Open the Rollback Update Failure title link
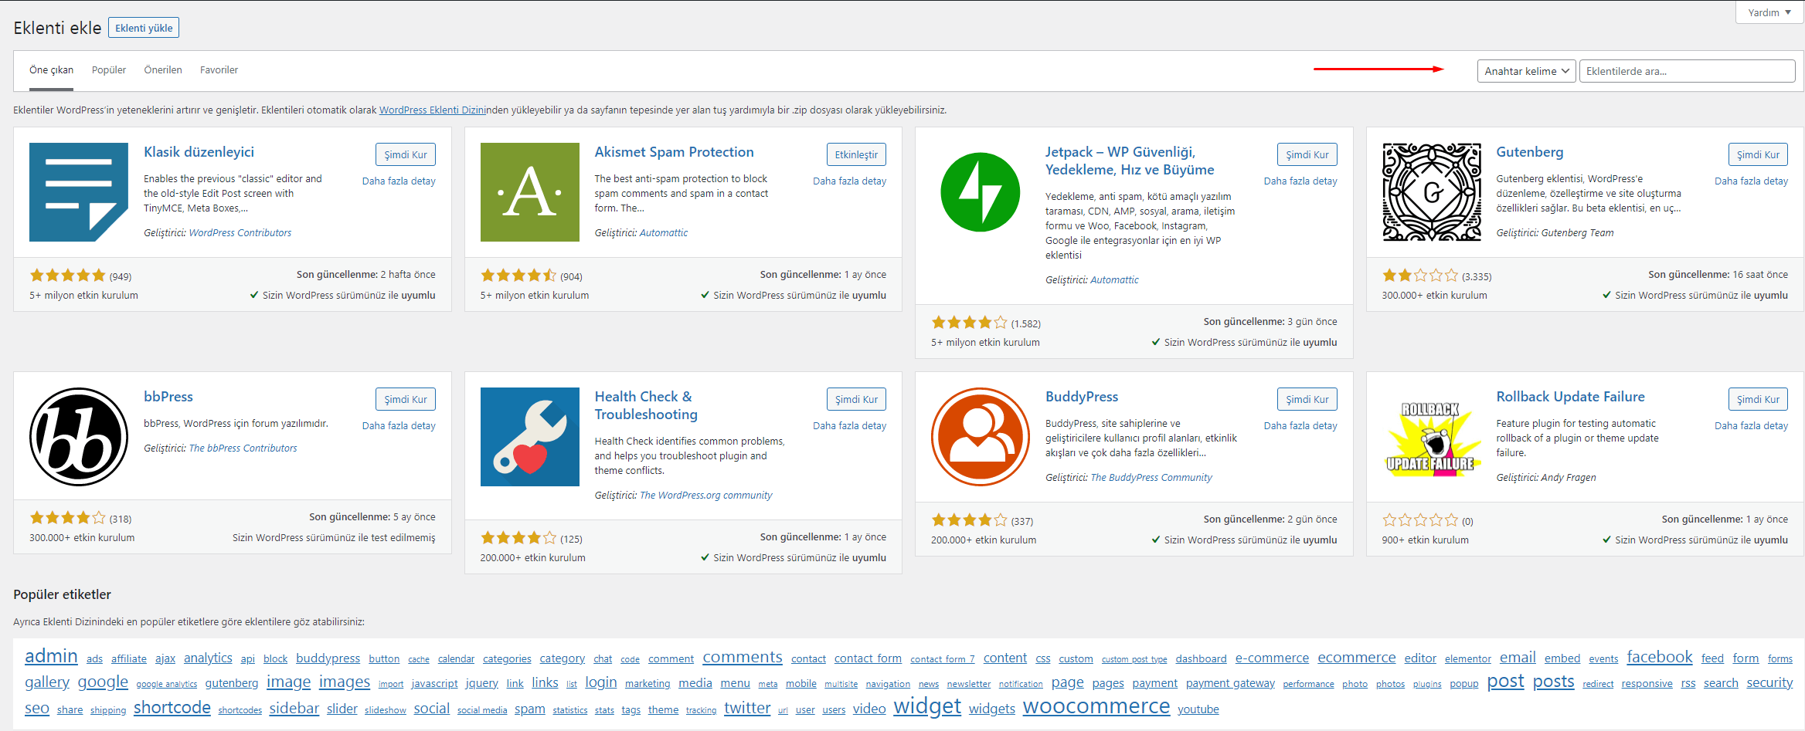The width and height of the screenshot is (1805, 731). pyautogui.click(x=1570, y=397)
